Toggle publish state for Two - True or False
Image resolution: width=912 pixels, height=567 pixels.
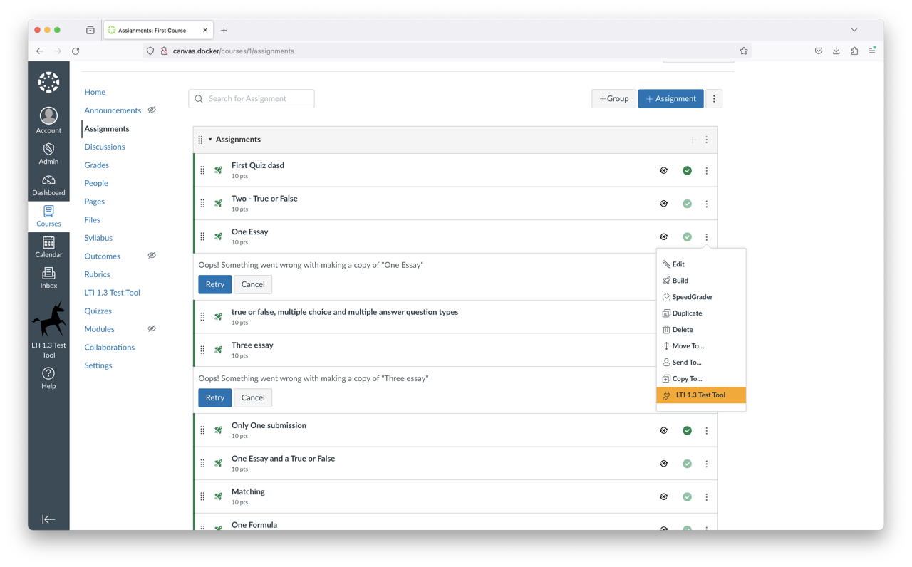(687, 203)
